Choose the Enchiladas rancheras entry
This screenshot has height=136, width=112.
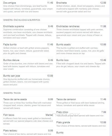click(x=68, y=26)
